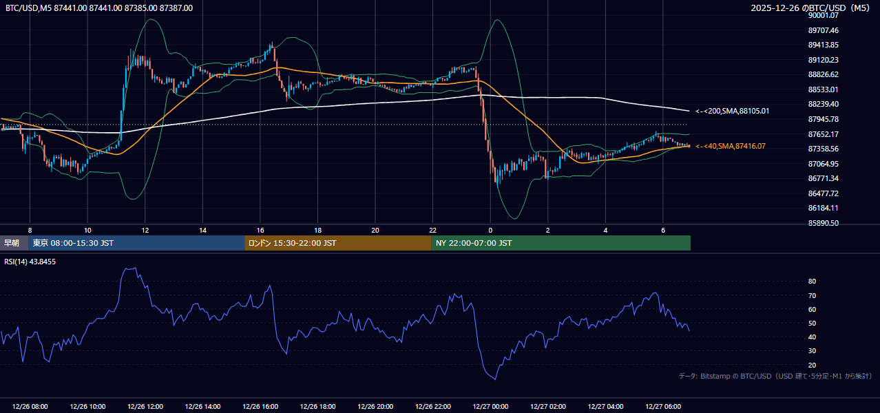Viewport: 880px width, 413px height.
Task: Click price axis label 86771.34
Action: point(823,178)
